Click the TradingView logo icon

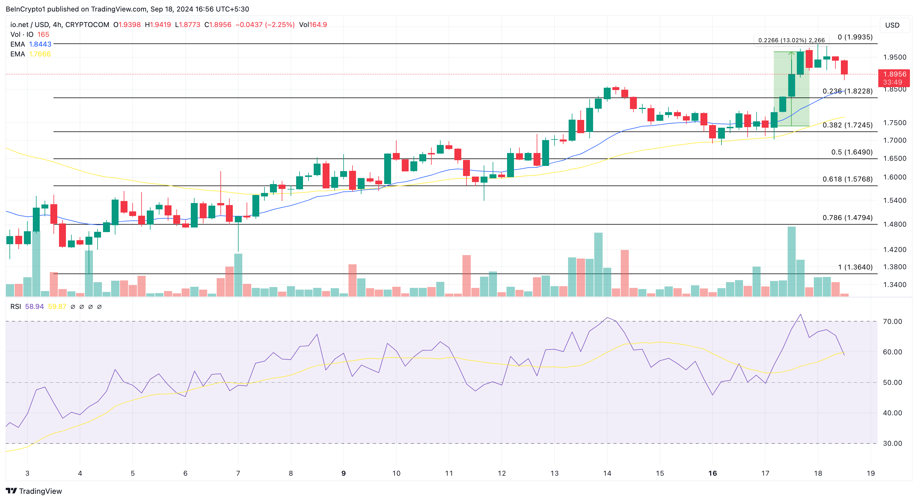coord(12,491)
